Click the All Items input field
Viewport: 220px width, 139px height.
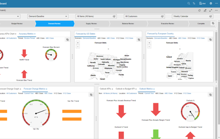click(96, 16)
